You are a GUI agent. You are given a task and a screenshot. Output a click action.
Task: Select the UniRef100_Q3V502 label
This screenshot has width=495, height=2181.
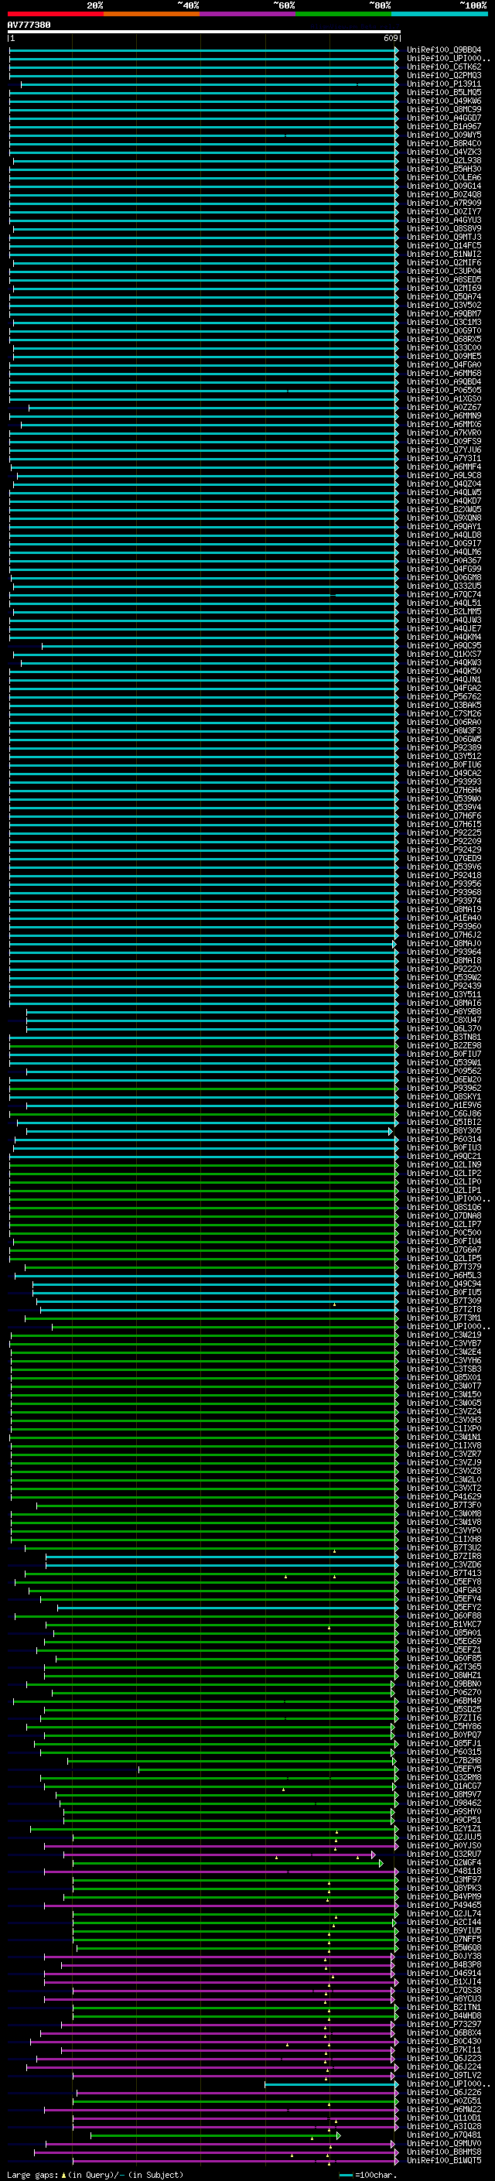point(444,305)
